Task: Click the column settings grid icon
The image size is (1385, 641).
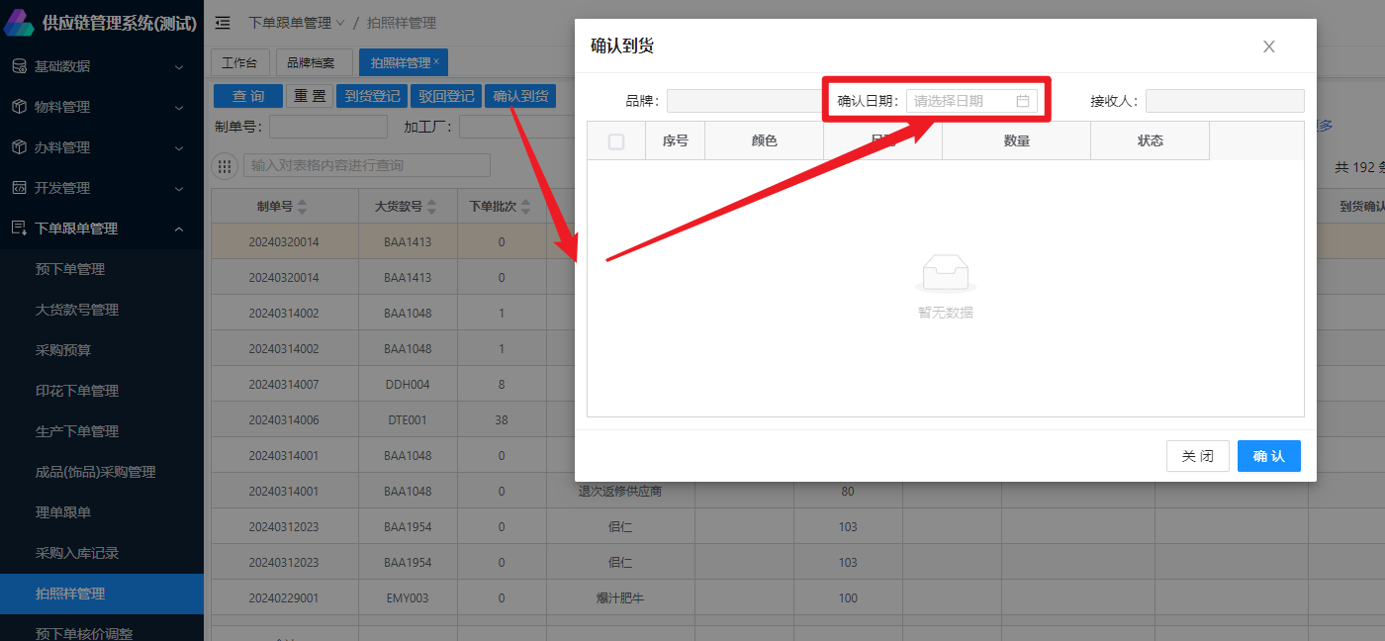Action: pos(225,166)
